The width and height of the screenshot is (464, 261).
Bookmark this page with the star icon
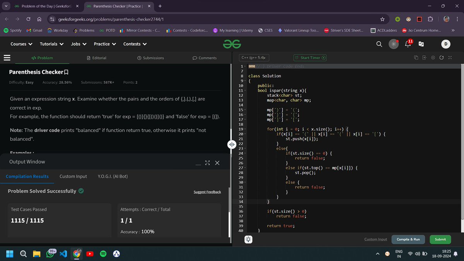click(382, 19)
